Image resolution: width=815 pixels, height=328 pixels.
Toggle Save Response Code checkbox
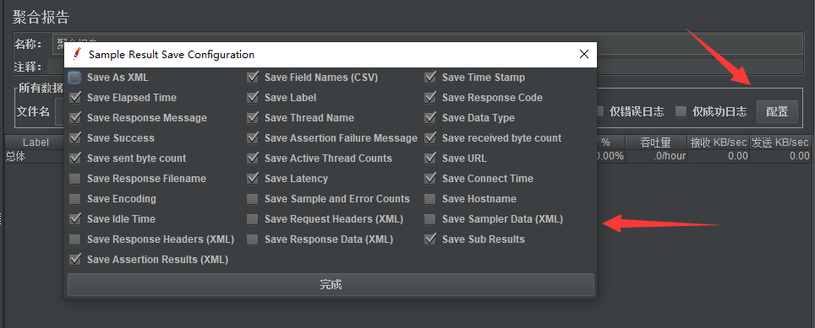coord(429,98)
